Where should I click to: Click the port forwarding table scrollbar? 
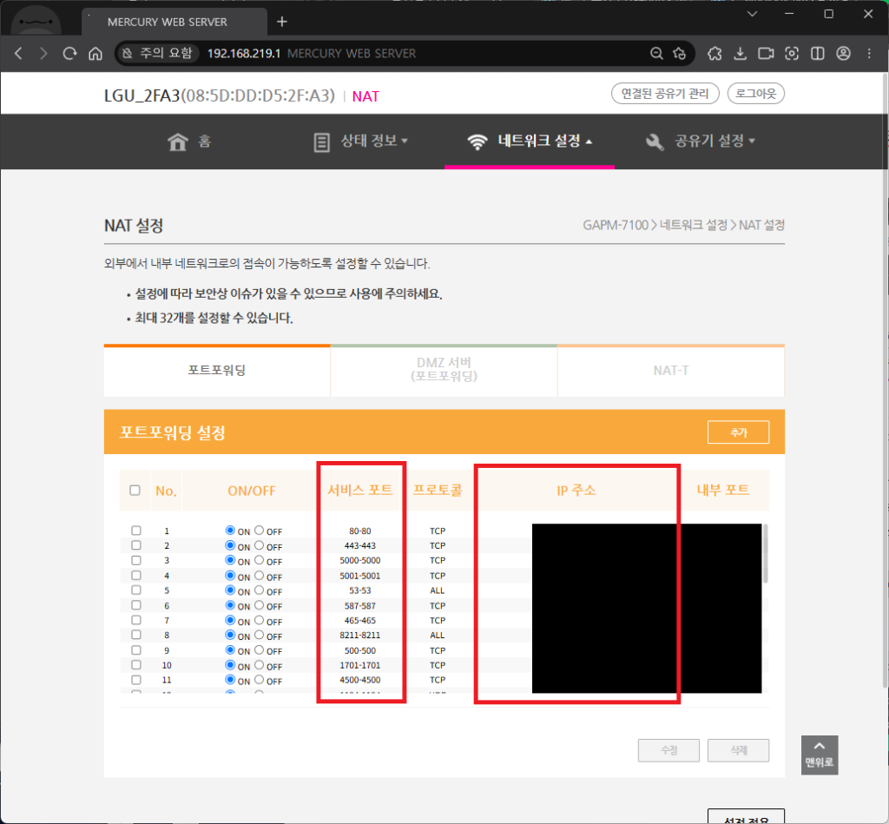(x=766, y=553)
